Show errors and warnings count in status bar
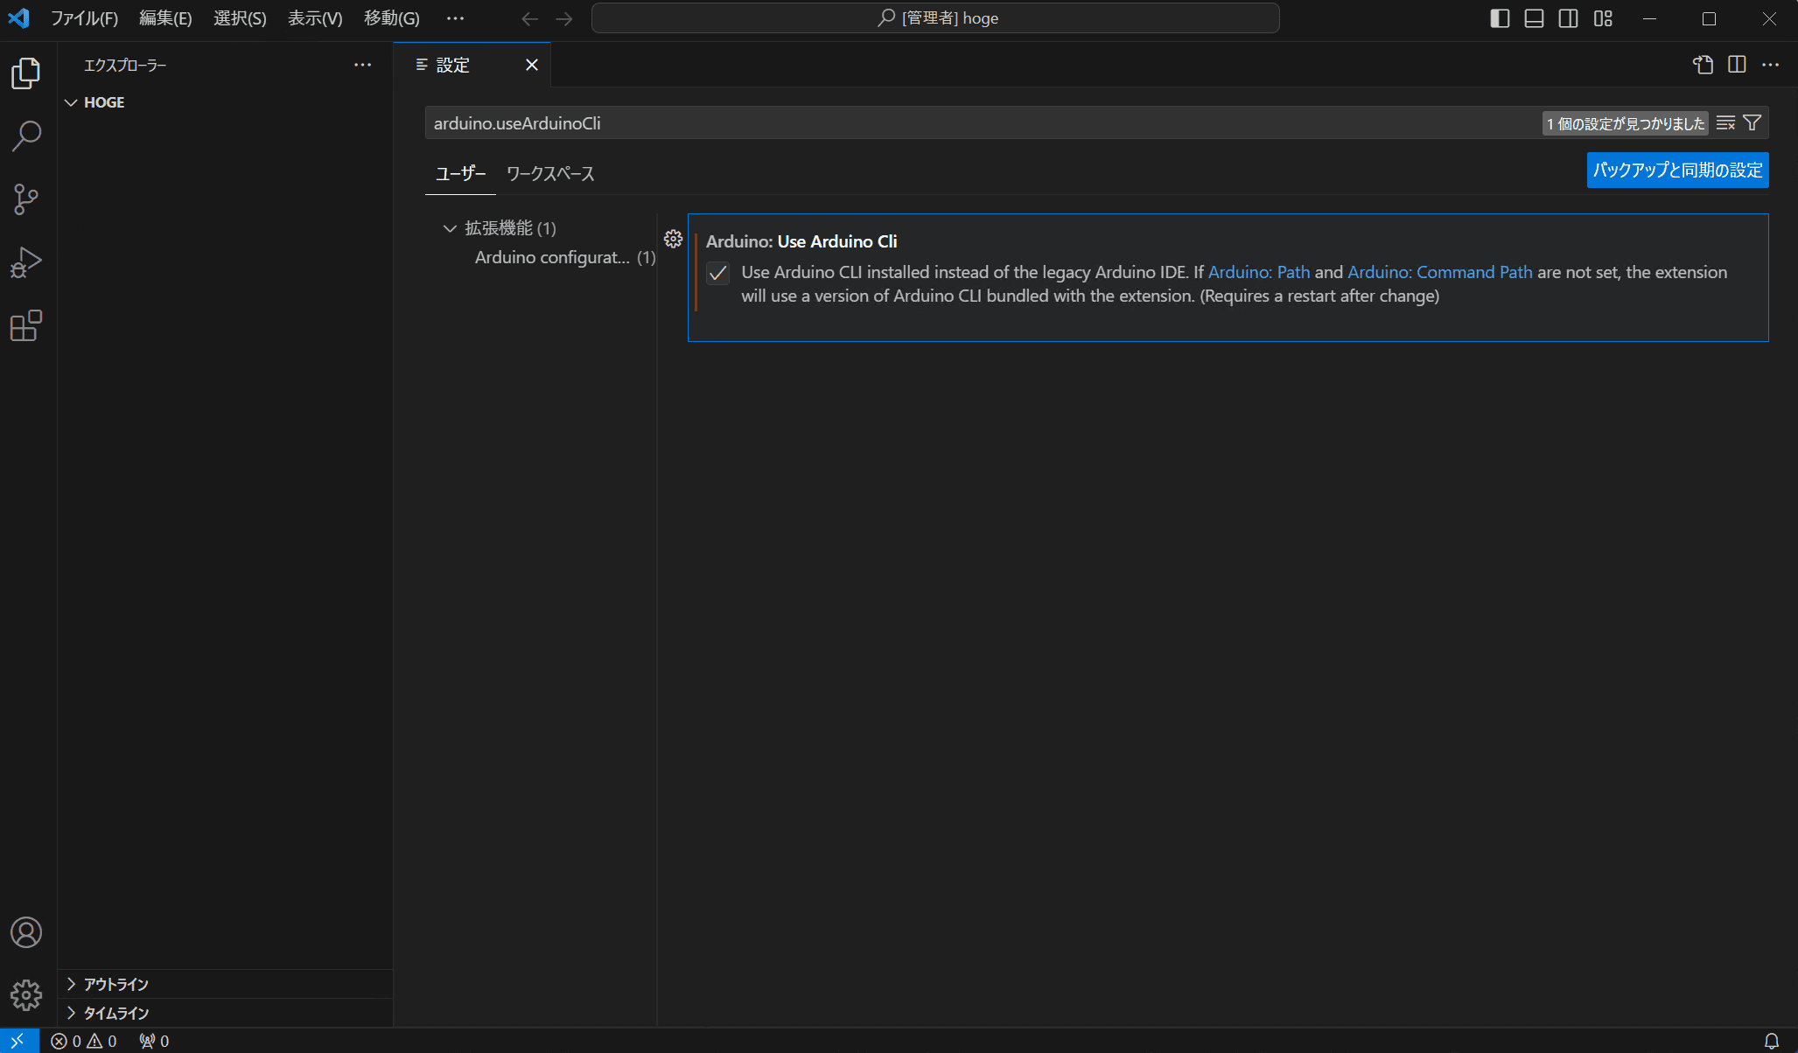The height and width of the screenshot is (1053, 1798). [x=84, y=1041]
